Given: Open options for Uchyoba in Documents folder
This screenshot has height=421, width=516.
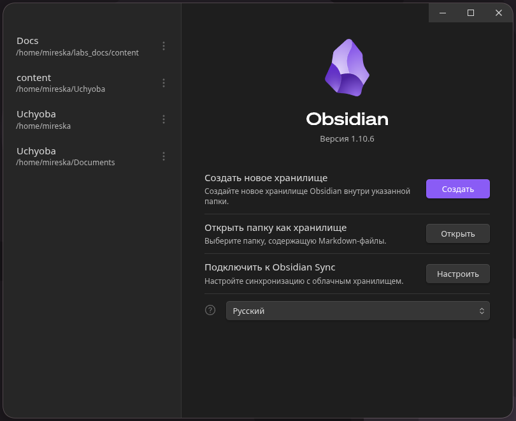Looking at the screenshot, I should coord(164,156).
